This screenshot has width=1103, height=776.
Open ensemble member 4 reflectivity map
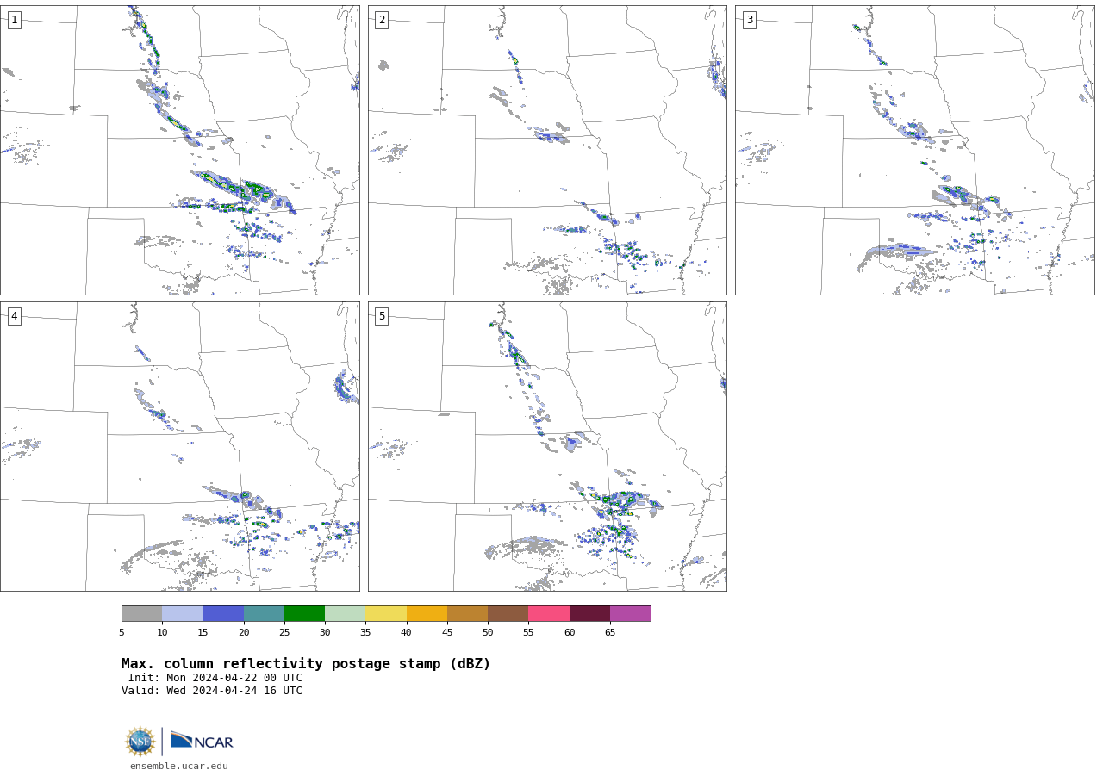179,446
